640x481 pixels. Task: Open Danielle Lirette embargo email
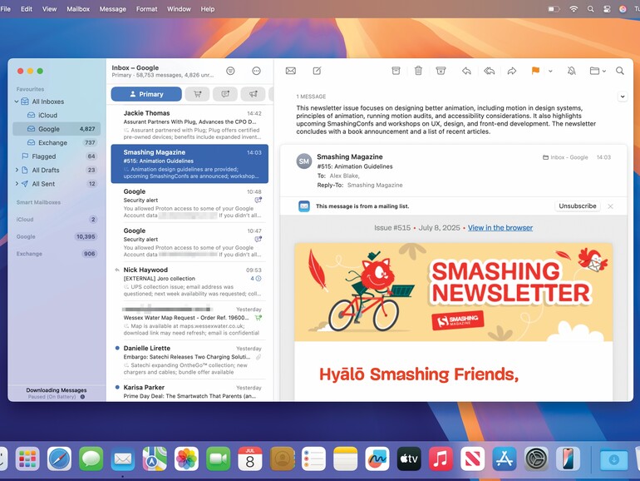tap(190, 360)
